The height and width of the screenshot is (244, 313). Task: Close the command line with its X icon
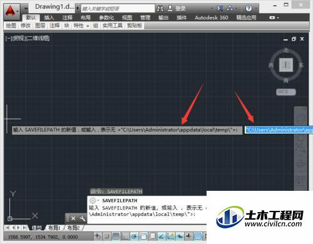73,218
